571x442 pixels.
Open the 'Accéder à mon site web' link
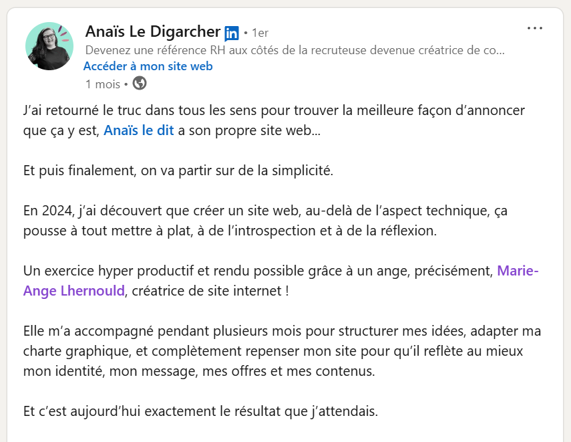pos(147,66)
